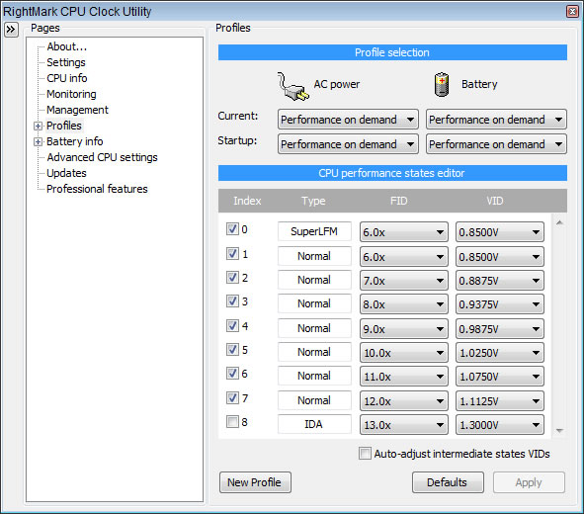Open the 1.0250V VID dropdown
The height and width of the screenshot is (514, 584).
(x=499, y=353)
